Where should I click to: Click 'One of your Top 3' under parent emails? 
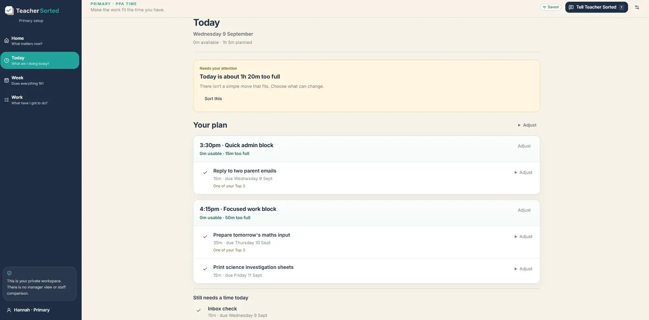tap(229, 186)
